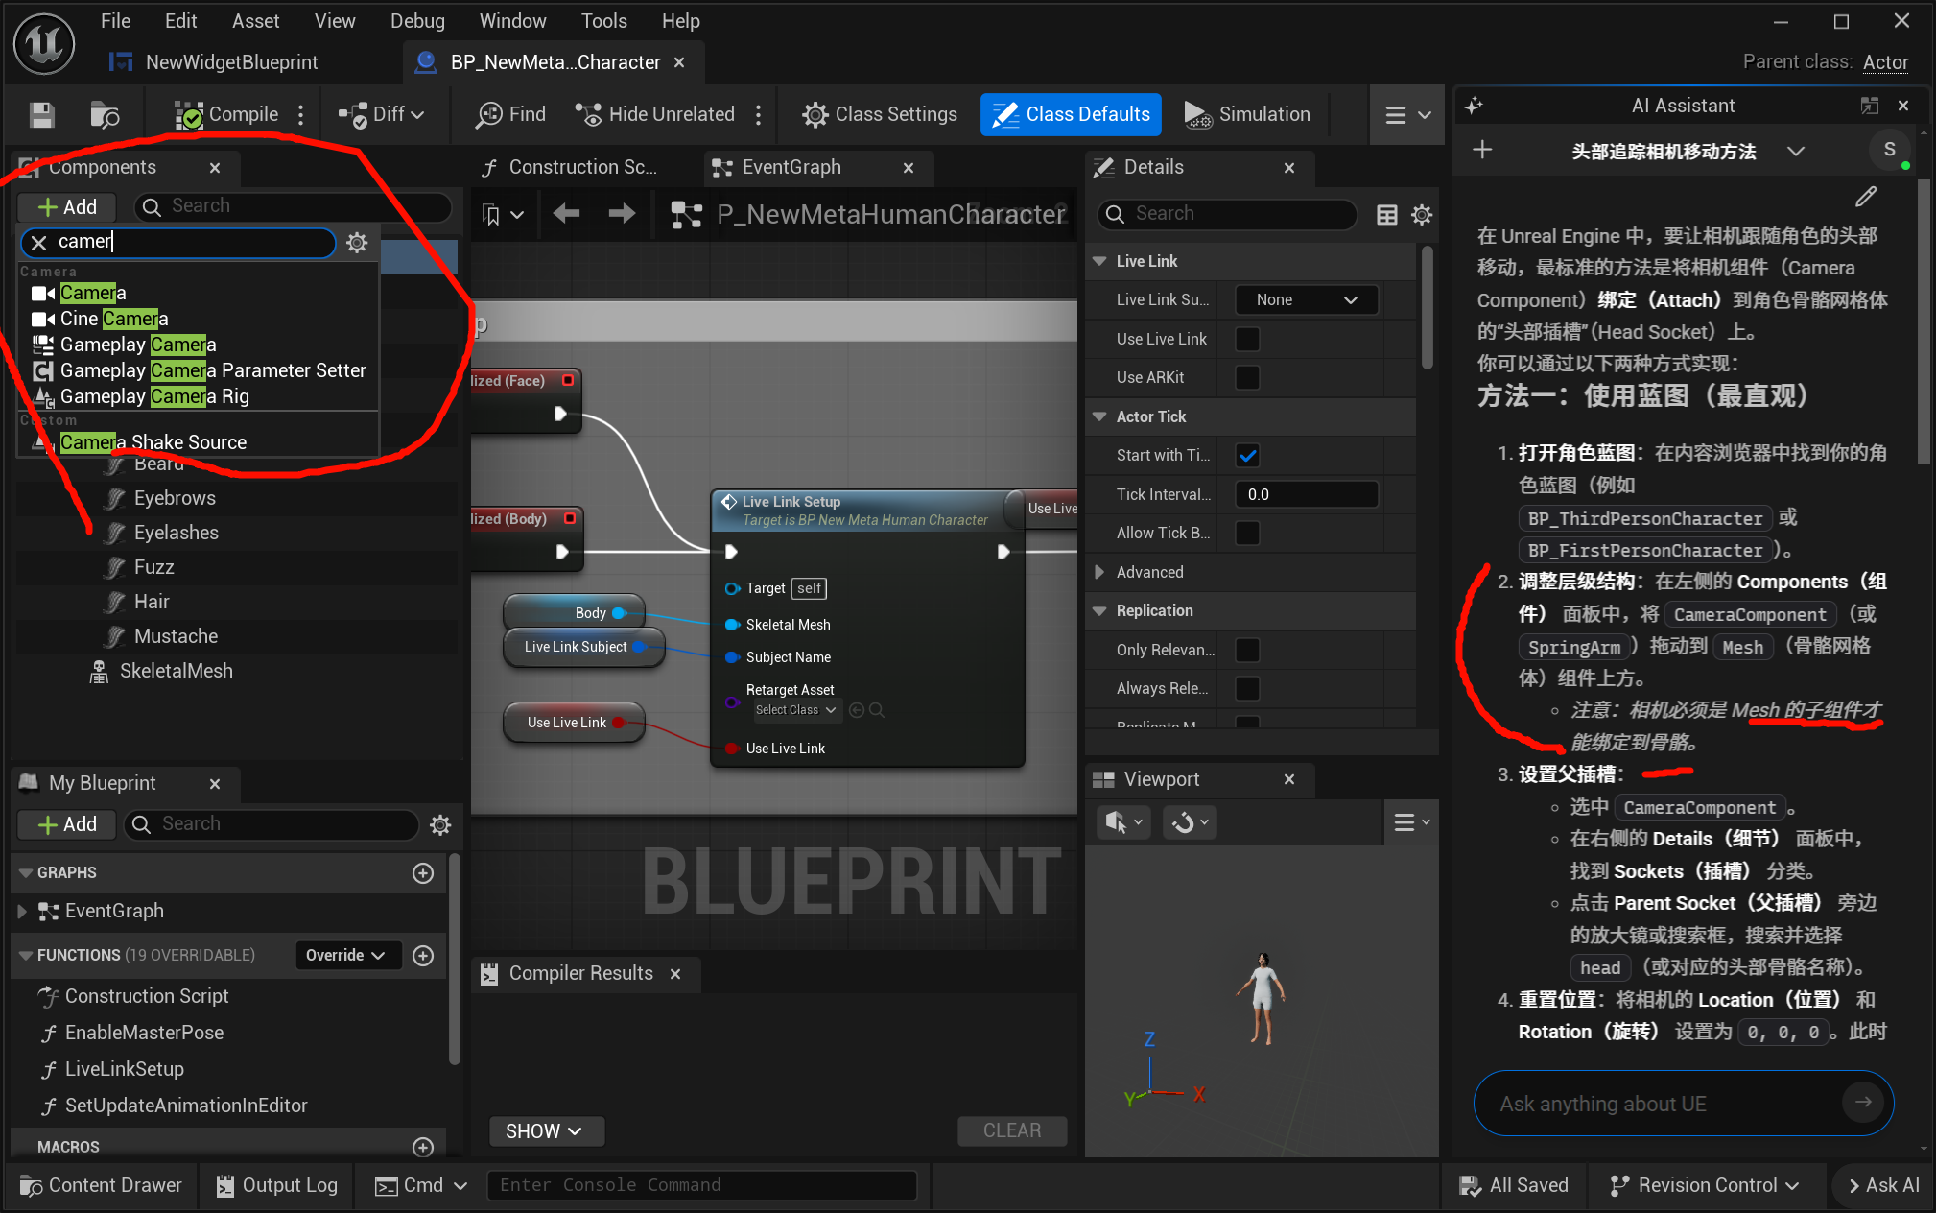Open the Debug menu

point(417,21)
